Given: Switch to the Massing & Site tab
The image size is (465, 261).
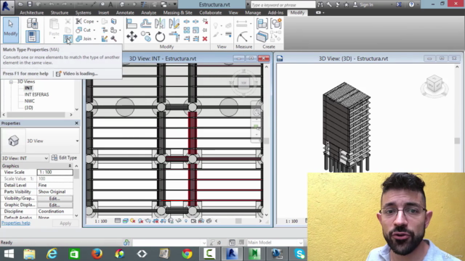Looking at the screenshot, I should 177,13.
